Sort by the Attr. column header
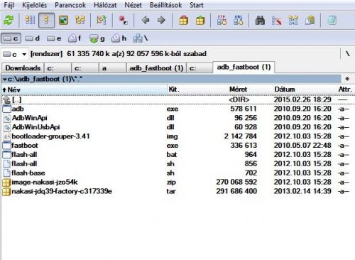 point(346,90)
